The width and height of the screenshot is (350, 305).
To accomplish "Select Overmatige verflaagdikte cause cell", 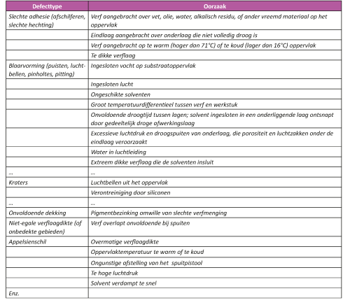I will click(215, 242).
